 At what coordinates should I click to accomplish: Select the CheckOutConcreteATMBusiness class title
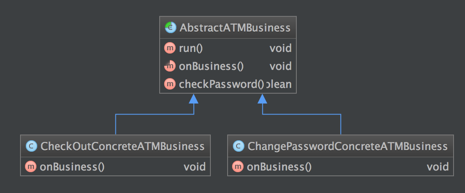[122, 146]
